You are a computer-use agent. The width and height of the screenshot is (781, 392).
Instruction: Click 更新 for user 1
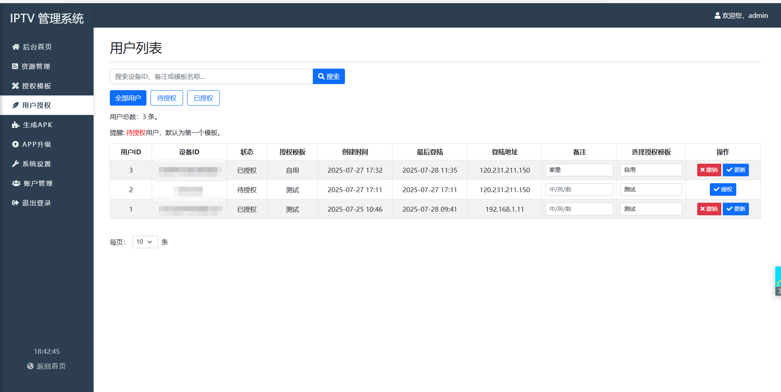[736, 209]
